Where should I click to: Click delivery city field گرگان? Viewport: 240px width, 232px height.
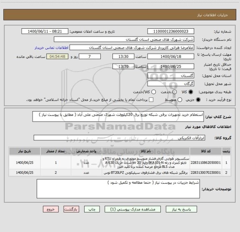tap(171, 84)
